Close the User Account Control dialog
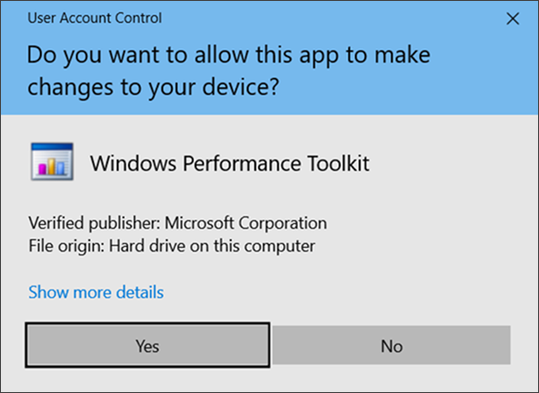539x393 pixels. [512, 19]
